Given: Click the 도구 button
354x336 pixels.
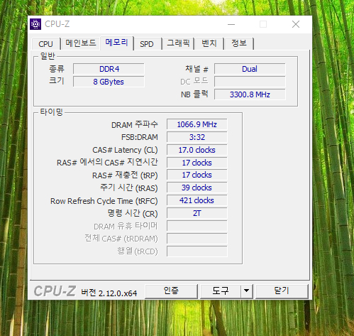Looking at the screenshot, I should point(221,291).
